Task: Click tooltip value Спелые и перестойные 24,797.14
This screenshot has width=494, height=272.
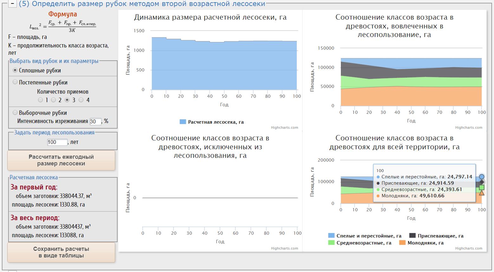Action: (x=460, y=177)
